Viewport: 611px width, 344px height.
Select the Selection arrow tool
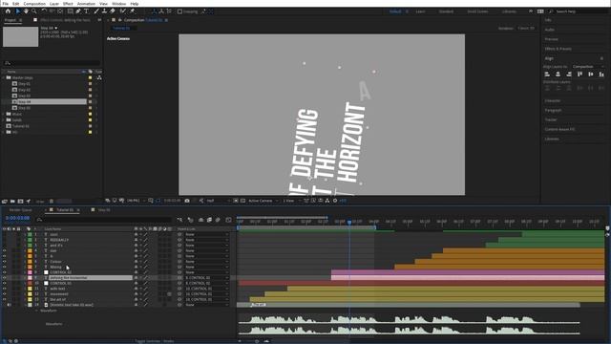(x=18, y=11)
